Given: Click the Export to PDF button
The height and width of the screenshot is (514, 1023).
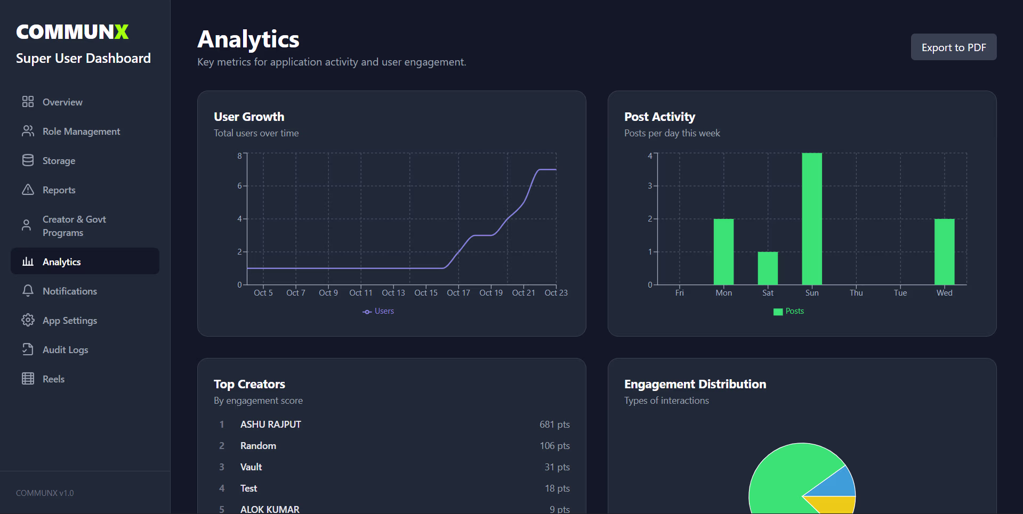Looking at the screenshot, I should click(x=953, y=47).
